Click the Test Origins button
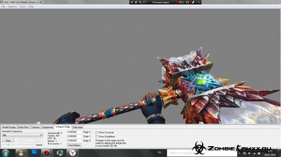The height and width of the screenshot is (157, 281). (74, 145)
